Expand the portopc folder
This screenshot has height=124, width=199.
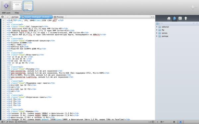click(x=157, y=36)
